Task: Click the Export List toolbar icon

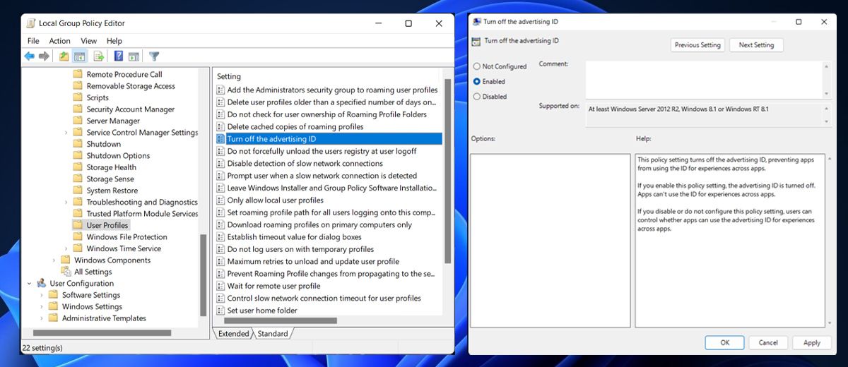Action: [x=99, y=56]
